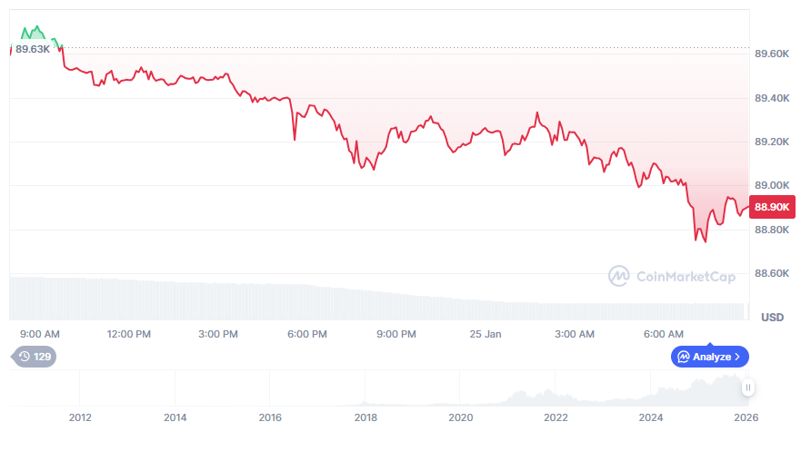Image resolution: width=811 pixels, height=451 pixels.
Task: Click the 89.63K opening price label
Action: [33, 49]
